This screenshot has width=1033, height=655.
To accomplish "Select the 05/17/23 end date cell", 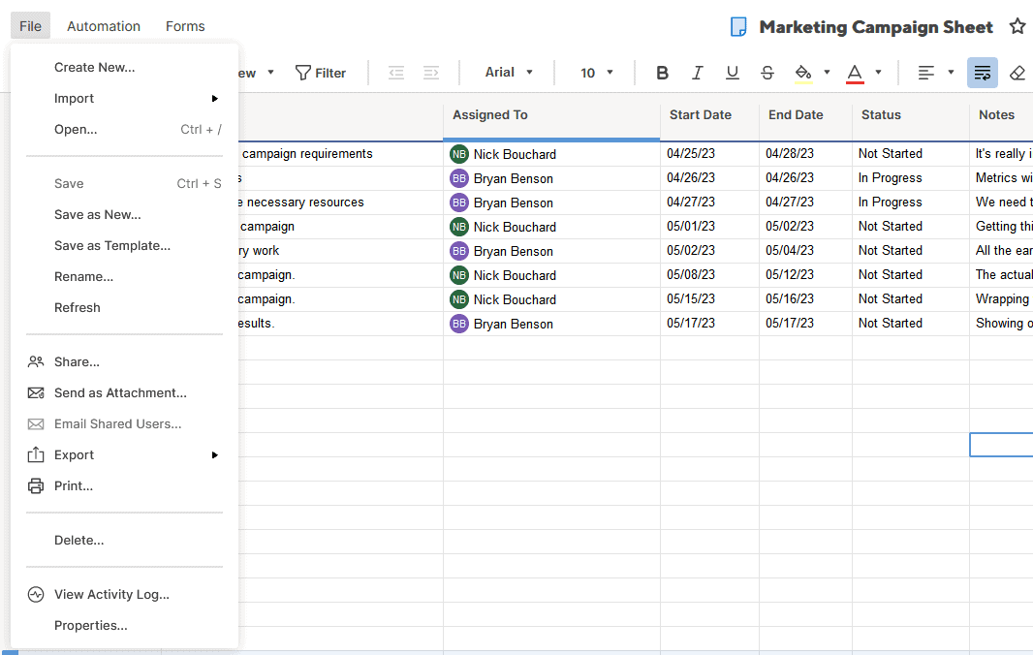I will tap(805, 324).
